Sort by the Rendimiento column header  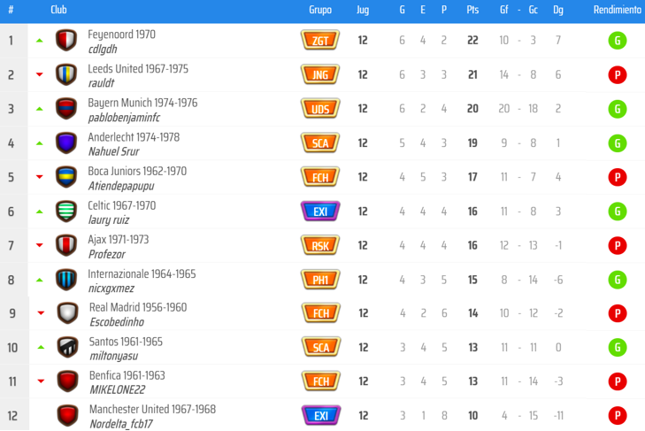tap(617, 10)
